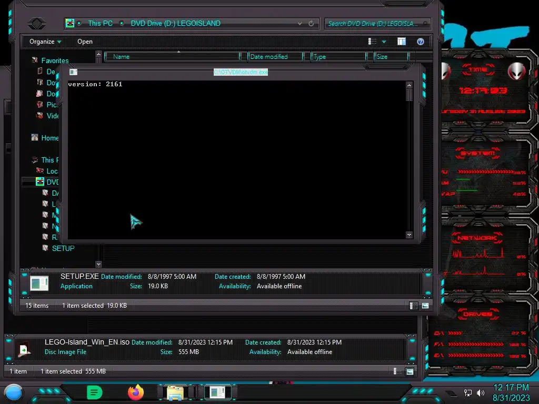Click console scrollbar down arrow
Image resolution: width=539 pixels, height=404 pixels.
[409, 235]
